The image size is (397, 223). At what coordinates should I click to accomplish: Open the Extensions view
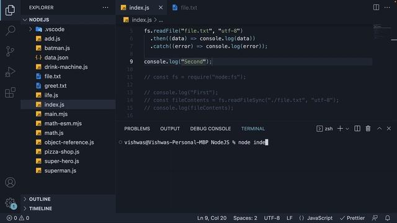coord(10,92)
